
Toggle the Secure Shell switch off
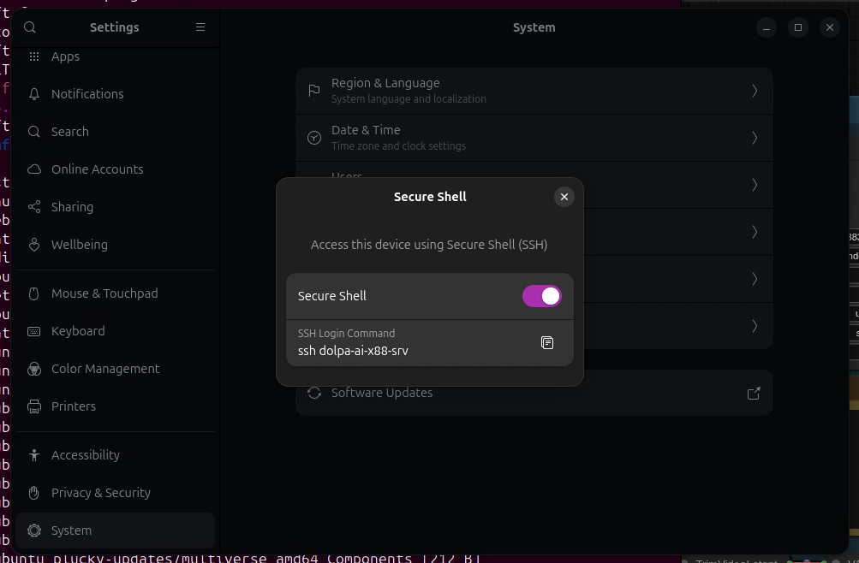541,296
